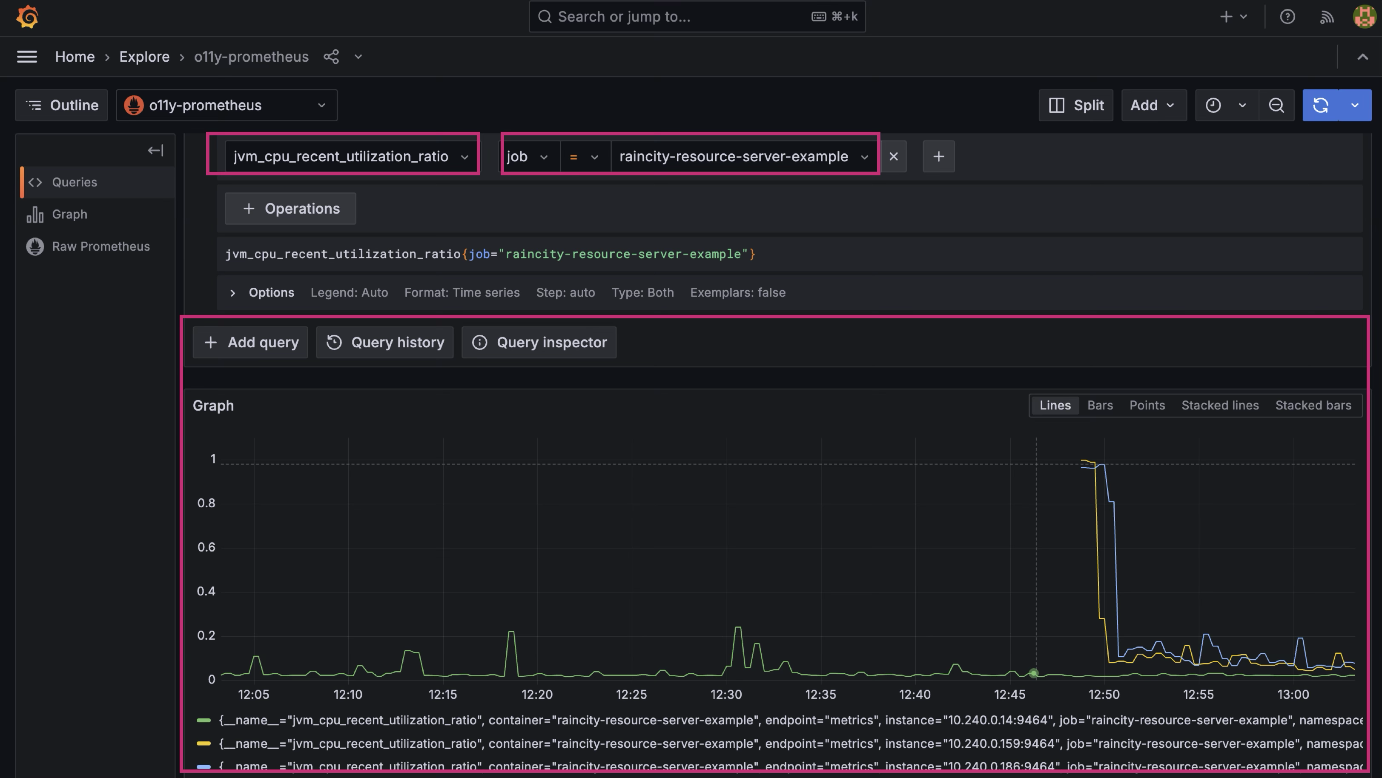Click the Split view button

(x=1075, y=105)
